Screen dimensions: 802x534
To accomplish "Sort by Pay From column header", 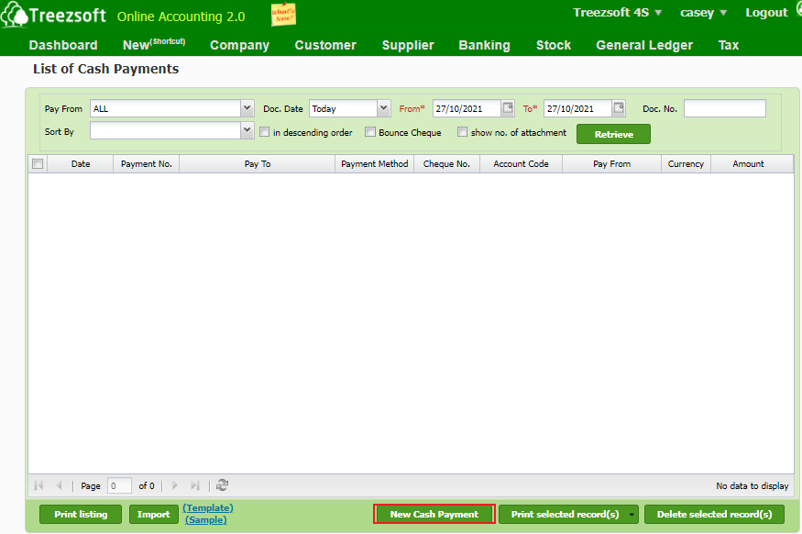I will tap(611, 164).
